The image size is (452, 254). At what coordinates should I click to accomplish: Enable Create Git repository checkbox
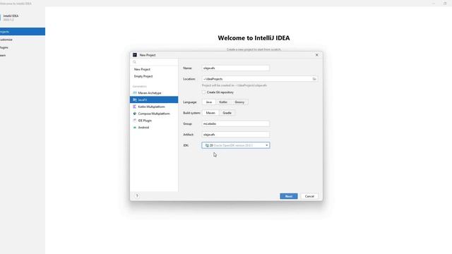coord(204,92)
